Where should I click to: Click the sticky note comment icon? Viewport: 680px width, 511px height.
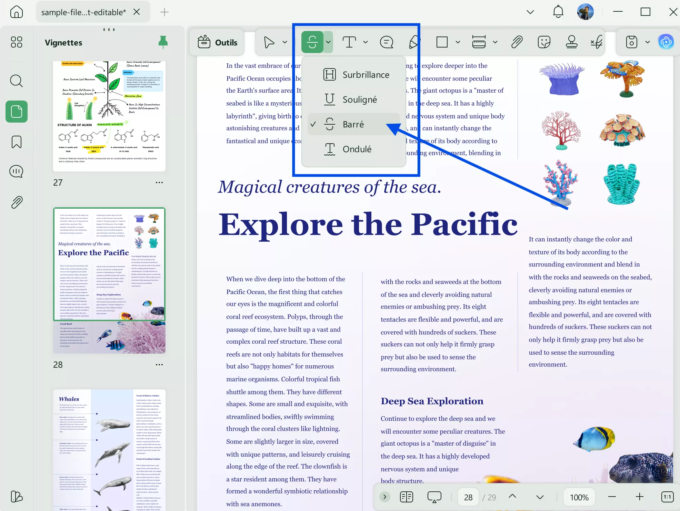tap(386, 42)
